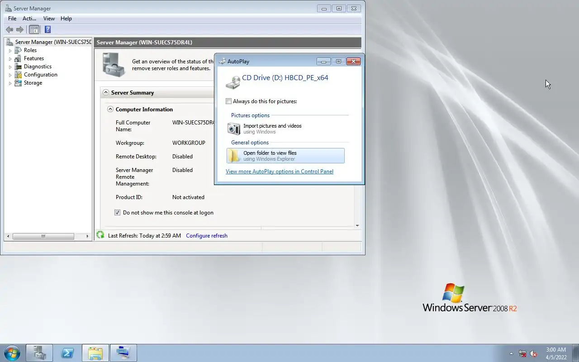Select the Storage node icon in tree
The width and height of the screenshot is (579, 362).
18,83
